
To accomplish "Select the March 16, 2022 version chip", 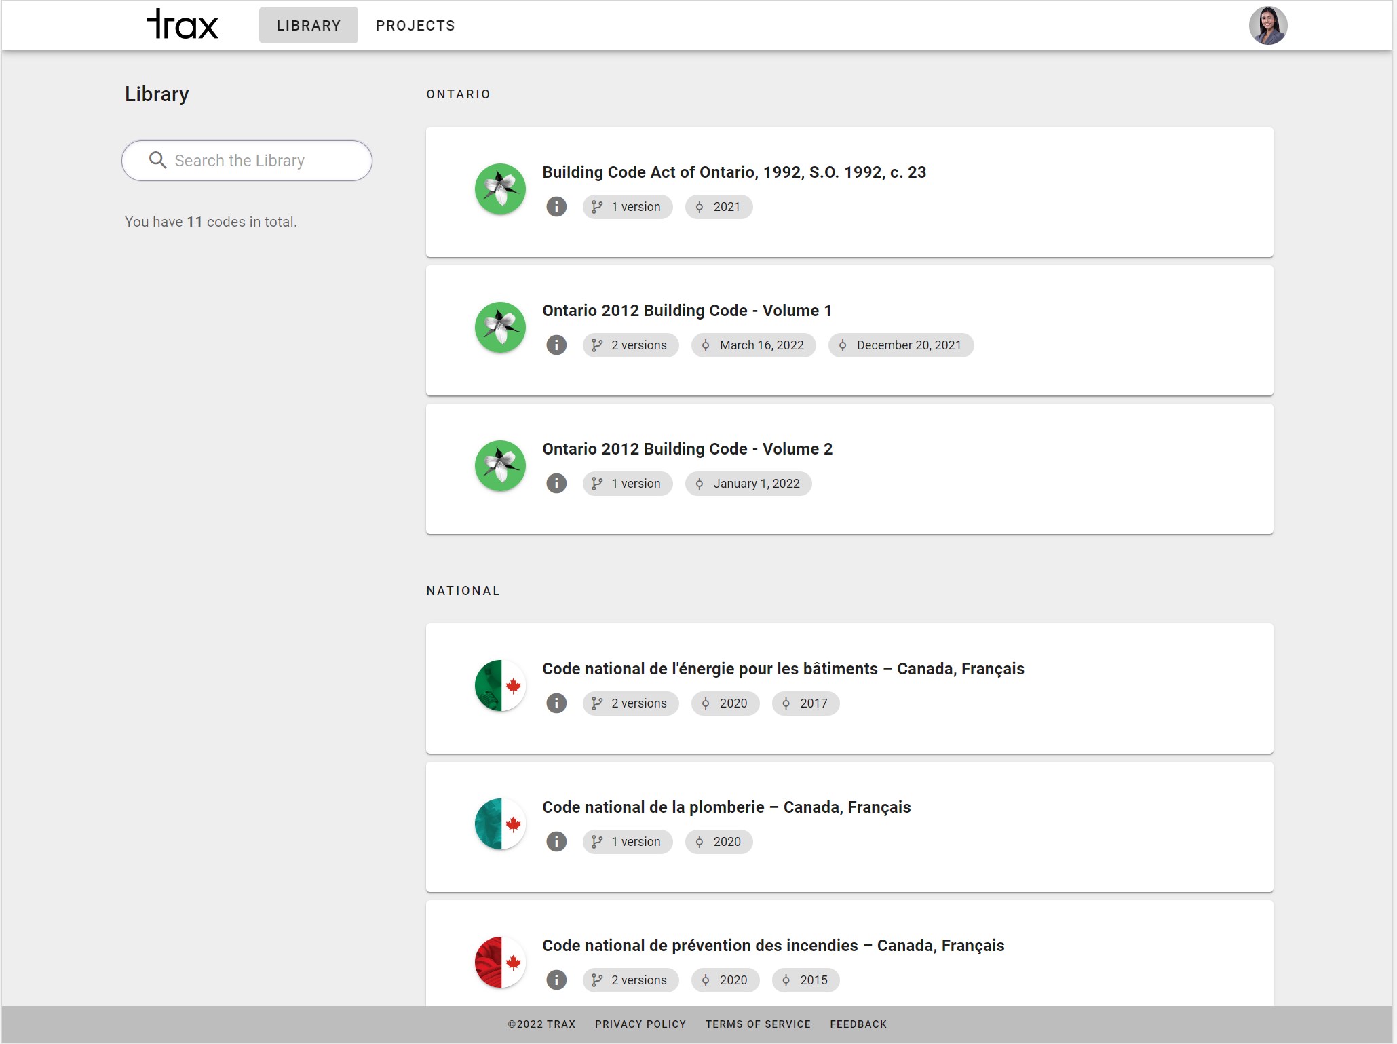I will [x=753, y=345].
